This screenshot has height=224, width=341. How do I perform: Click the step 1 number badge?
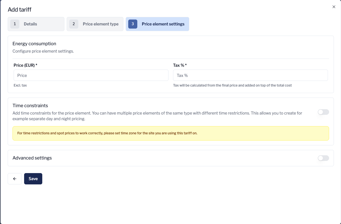pos(14,24)
